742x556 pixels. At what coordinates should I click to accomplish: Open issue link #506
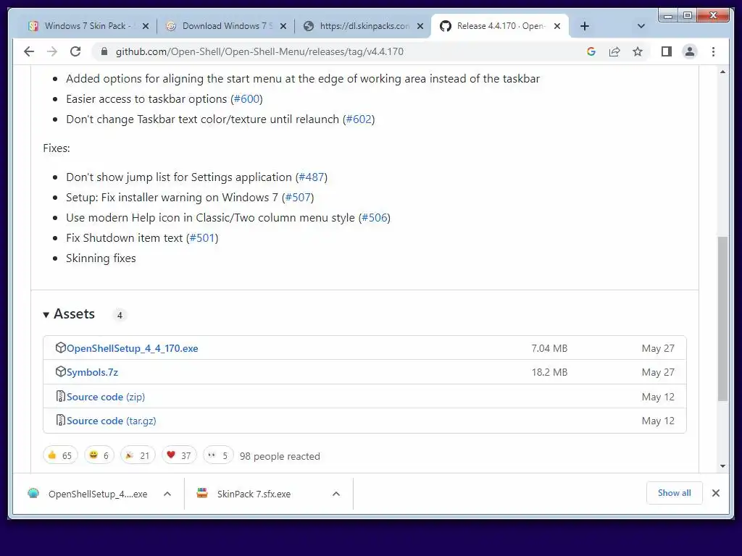point(375,217)
